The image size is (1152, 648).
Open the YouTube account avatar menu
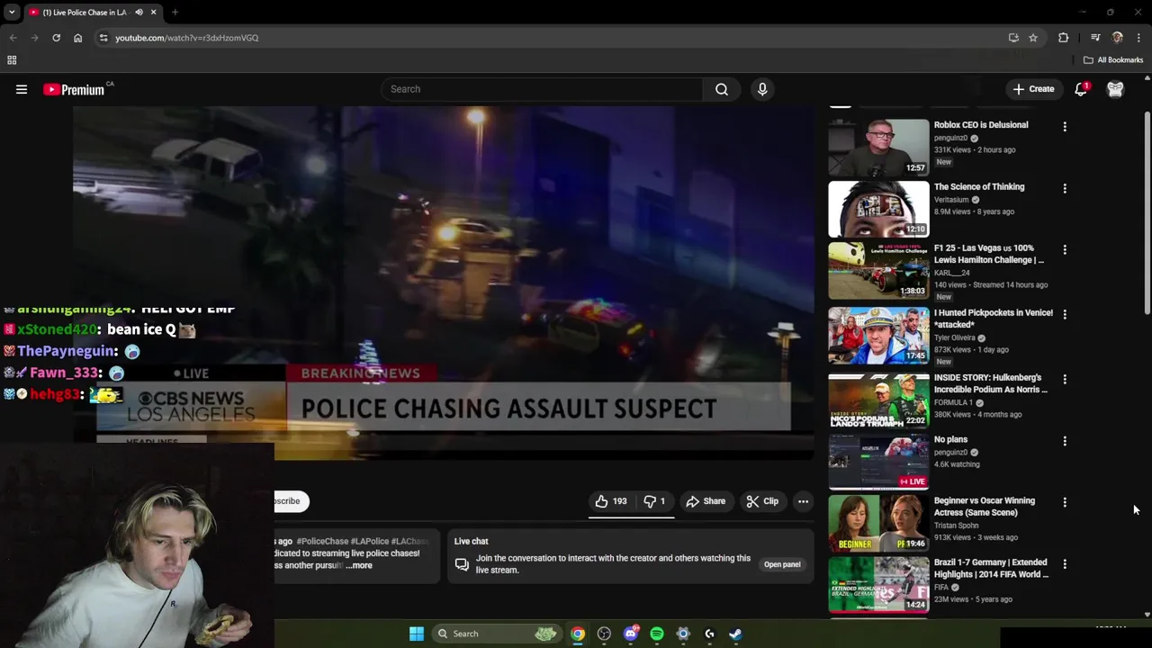(x=1116, y=89)
